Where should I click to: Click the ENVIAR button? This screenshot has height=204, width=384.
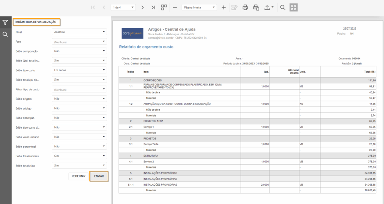pyautogui.click(x=99, y=176)
